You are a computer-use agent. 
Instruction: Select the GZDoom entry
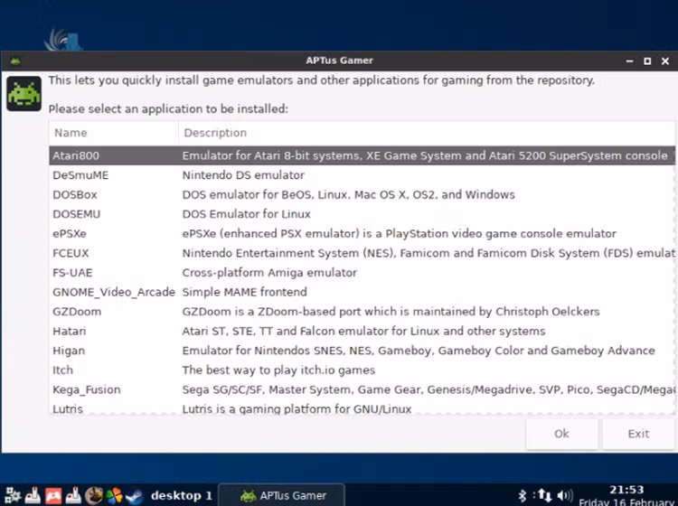(362, 312)
